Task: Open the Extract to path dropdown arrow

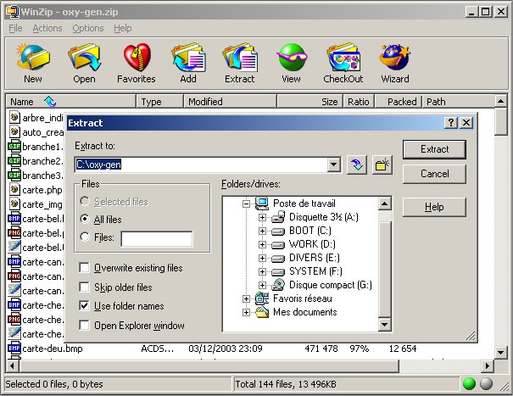Action: pyautogui.click(x=334, y=165)
